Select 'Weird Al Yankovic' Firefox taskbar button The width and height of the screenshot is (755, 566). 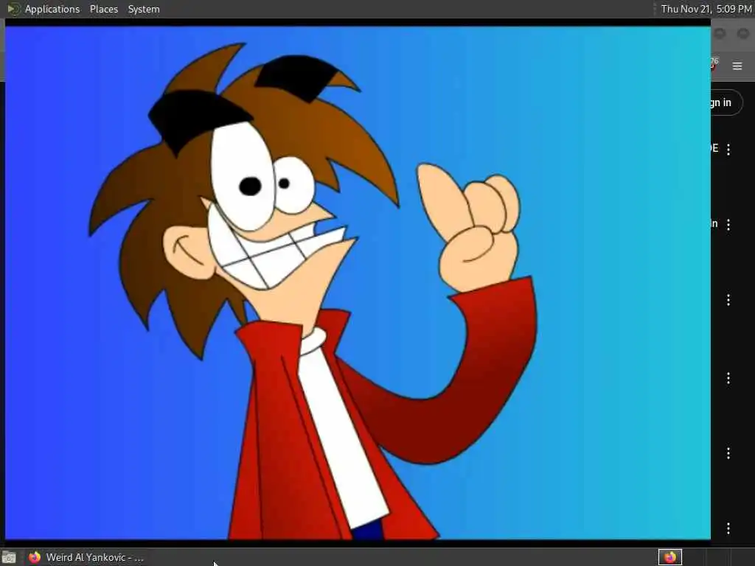[86, 557]
